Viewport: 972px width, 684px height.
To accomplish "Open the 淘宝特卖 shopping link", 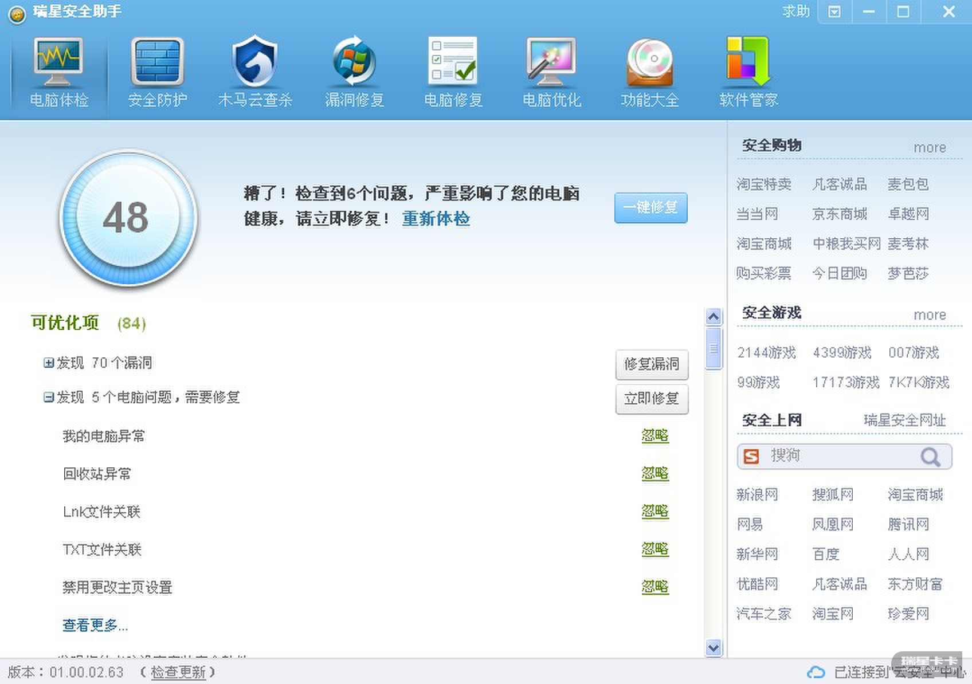I will pyautogui.click(x=764, y=184).
